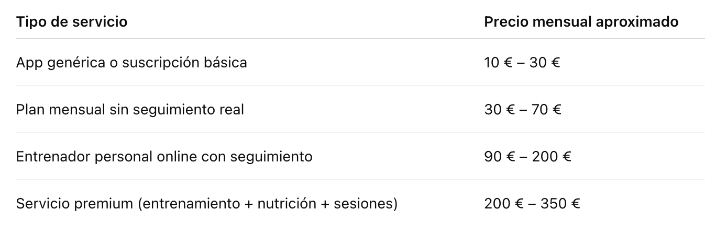Select the "Plan mensual sin seguimiento real" cell
The height and width of the screenshot is (233, 705).
tap(130, 110)
